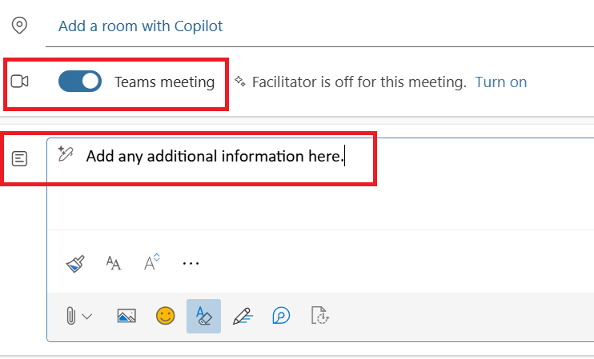Click the Format Painter brush icon
Screen dimensions: 594x359
click(x=75, y=263)
